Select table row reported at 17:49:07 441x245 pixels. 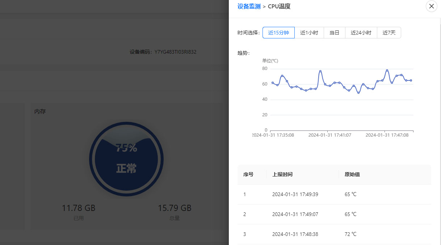click(295, 214)
